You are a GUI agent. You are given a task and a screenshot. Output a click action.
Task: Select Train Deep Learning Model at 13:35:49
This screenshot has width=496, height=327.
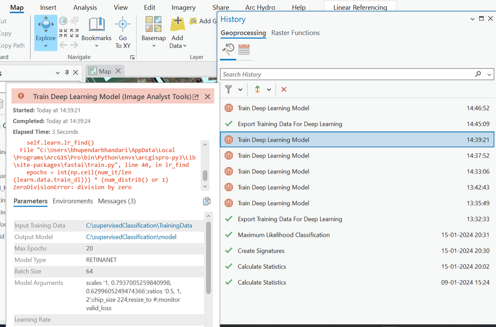(x=357, y=203)
